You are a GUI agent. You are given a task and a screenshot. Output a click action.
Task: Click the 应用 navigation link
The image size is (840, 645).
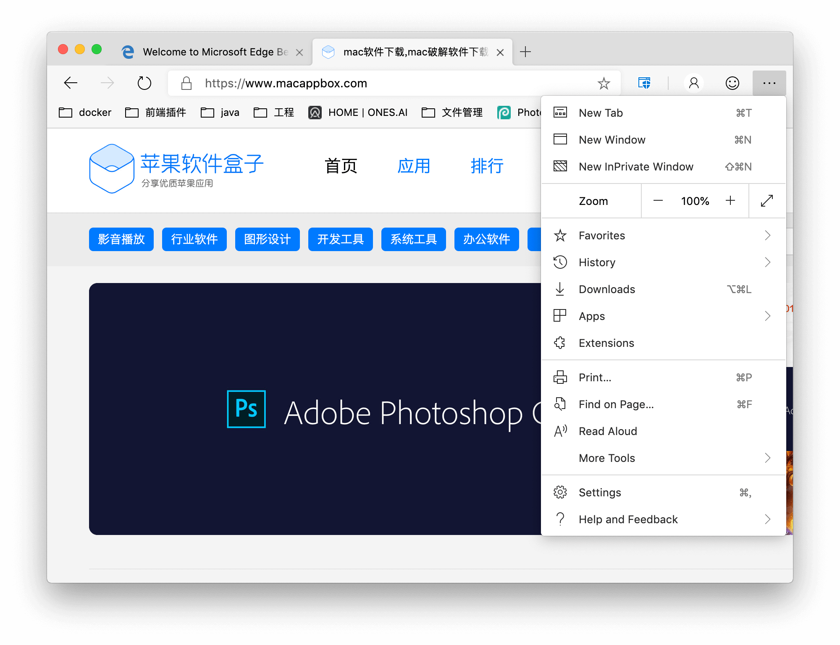(x=414, y=166)
